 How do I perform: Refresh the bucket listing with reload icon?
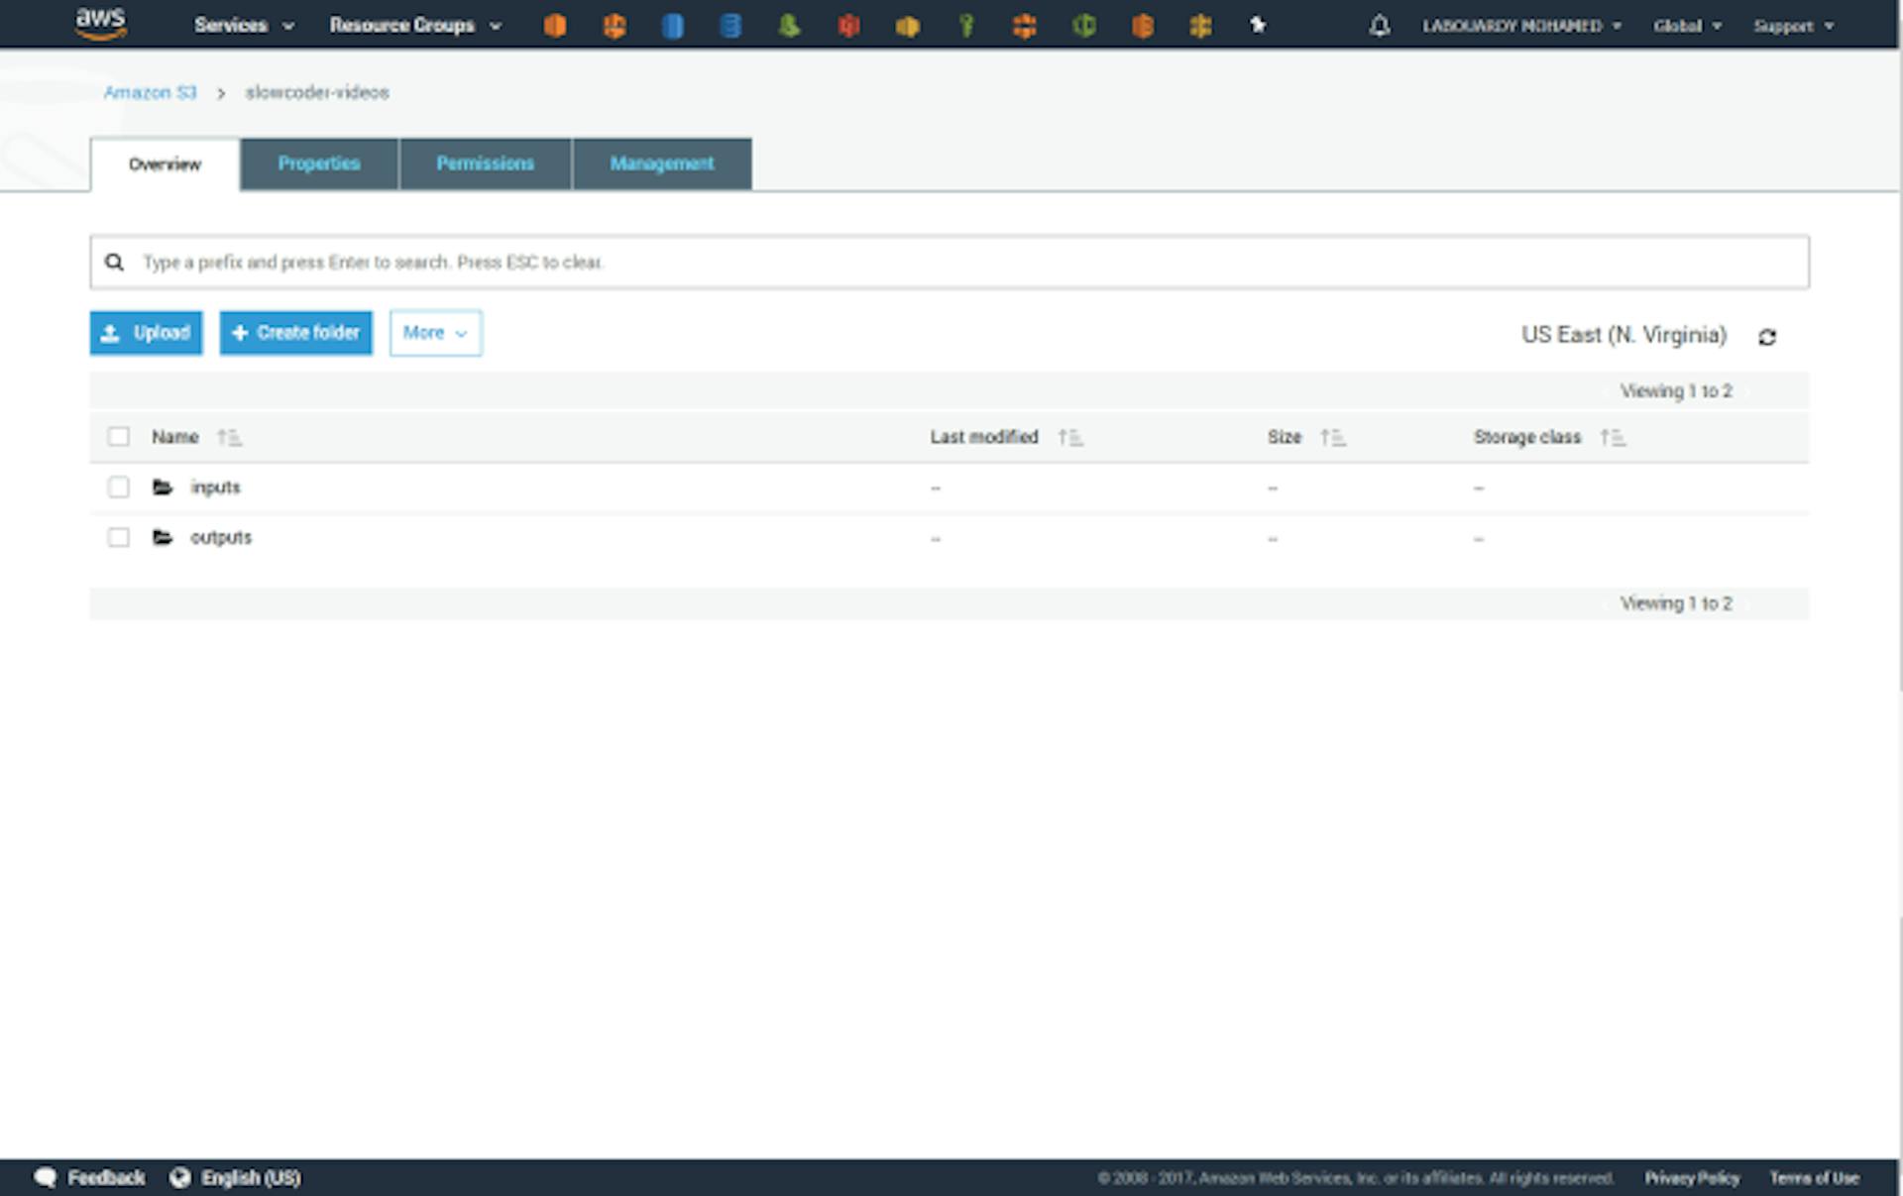coord(1766,337)
